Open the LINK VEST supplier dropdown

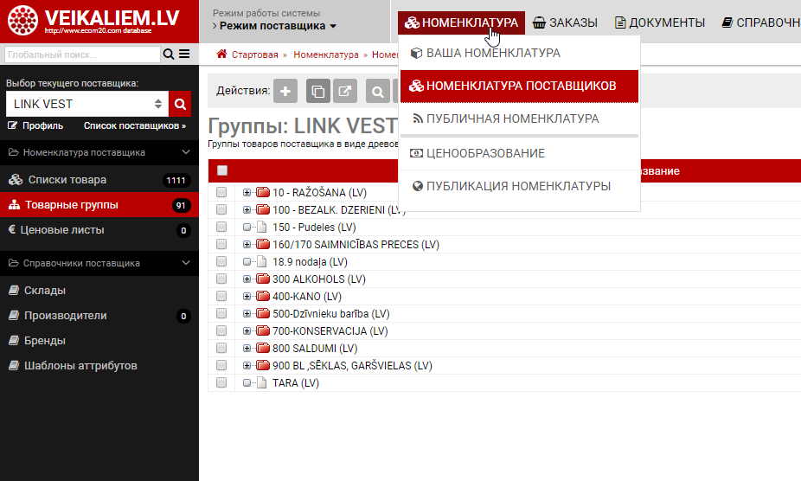pos(87,104)
